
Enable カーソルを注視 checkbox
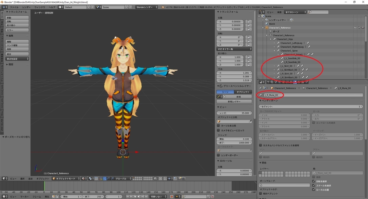tap(218, 126)
